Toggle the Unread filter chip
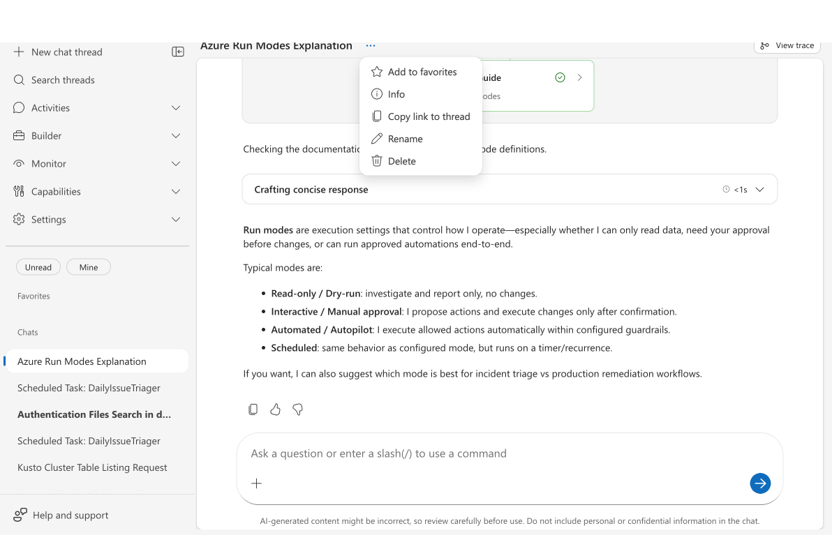 pyautogui.click(x=38, y=267)
